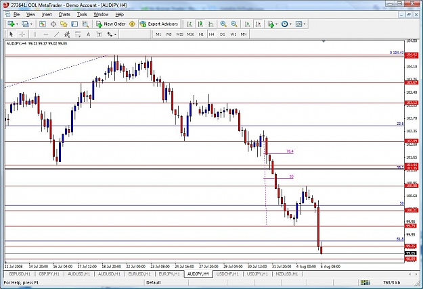The height and width of the screenshot is (289, 423).
Task: Toggle the Market Watch window icon
Action: coord(43,24)
